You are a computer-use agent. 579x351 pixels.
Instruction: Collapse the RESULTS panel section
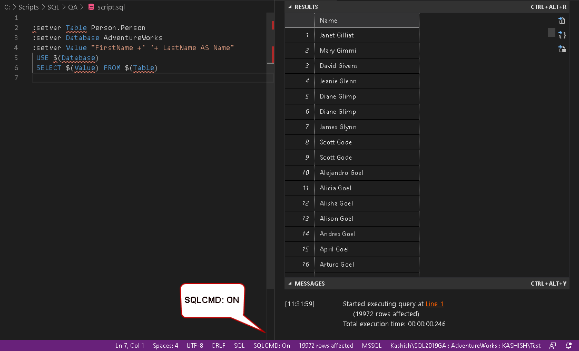coord(290,7)
